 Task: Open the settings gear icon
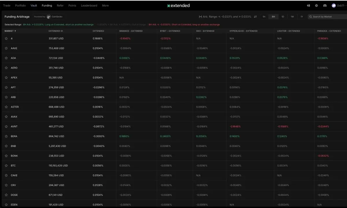(316, 5)
